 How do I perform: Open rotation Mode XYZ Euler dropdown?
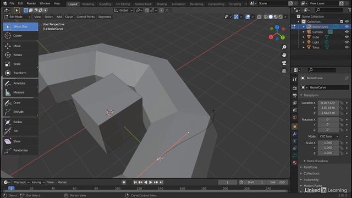[x=328, y=136]
